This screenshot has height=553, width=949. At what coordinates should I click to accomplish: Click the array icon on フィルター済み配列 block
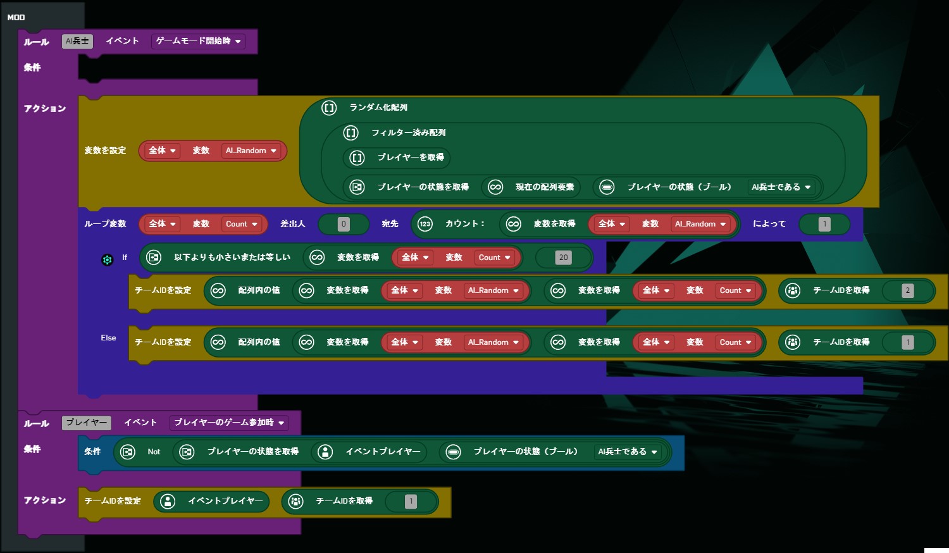click(350, 133)
